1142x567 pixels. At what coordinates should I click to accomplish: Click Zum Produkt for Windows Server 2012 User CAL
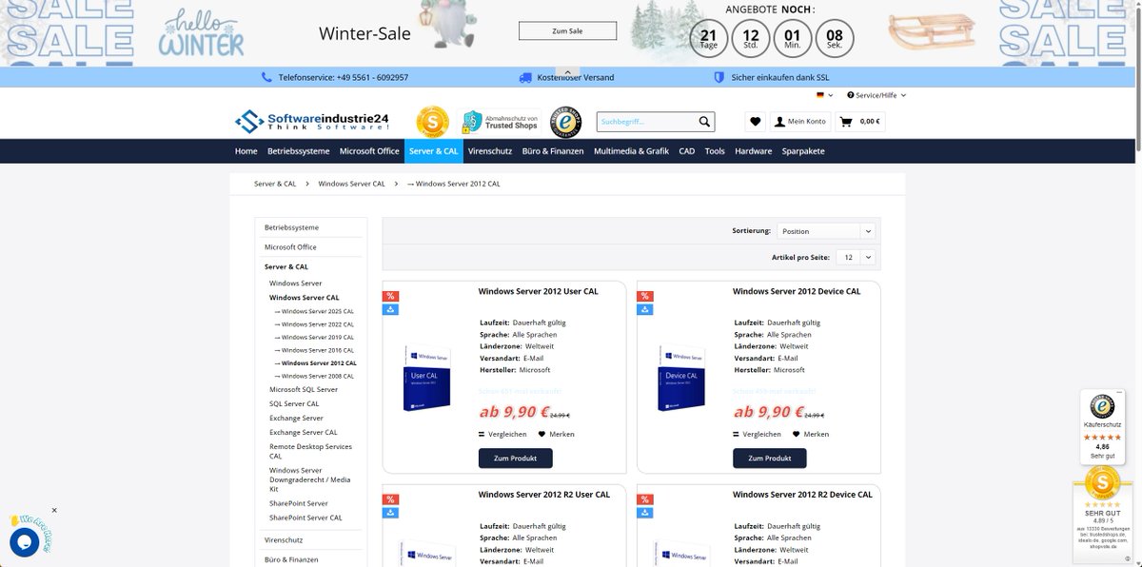(x=515, y=458)
